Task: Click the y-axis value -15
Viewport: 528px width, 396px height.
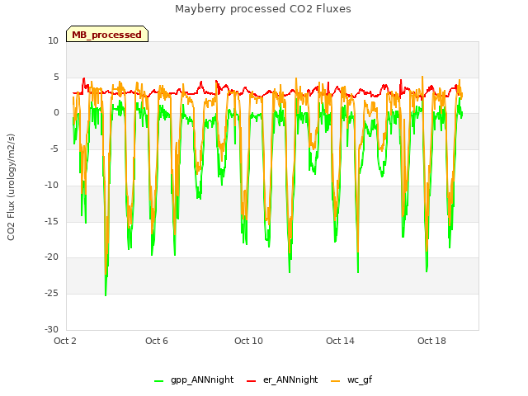Action: tap(51, 221)
